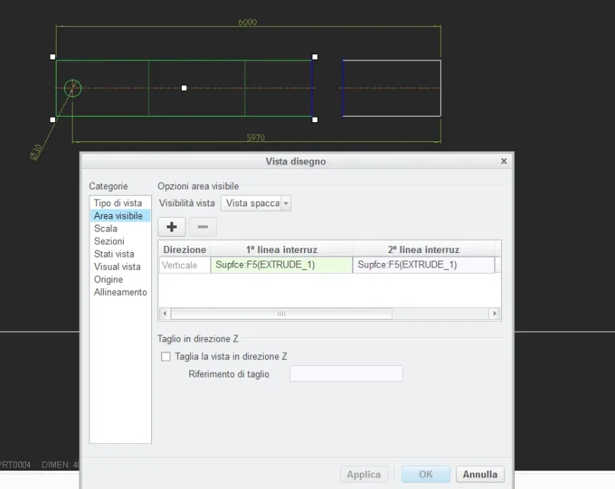Click the circle hole in the drawing view

point(73,88)
